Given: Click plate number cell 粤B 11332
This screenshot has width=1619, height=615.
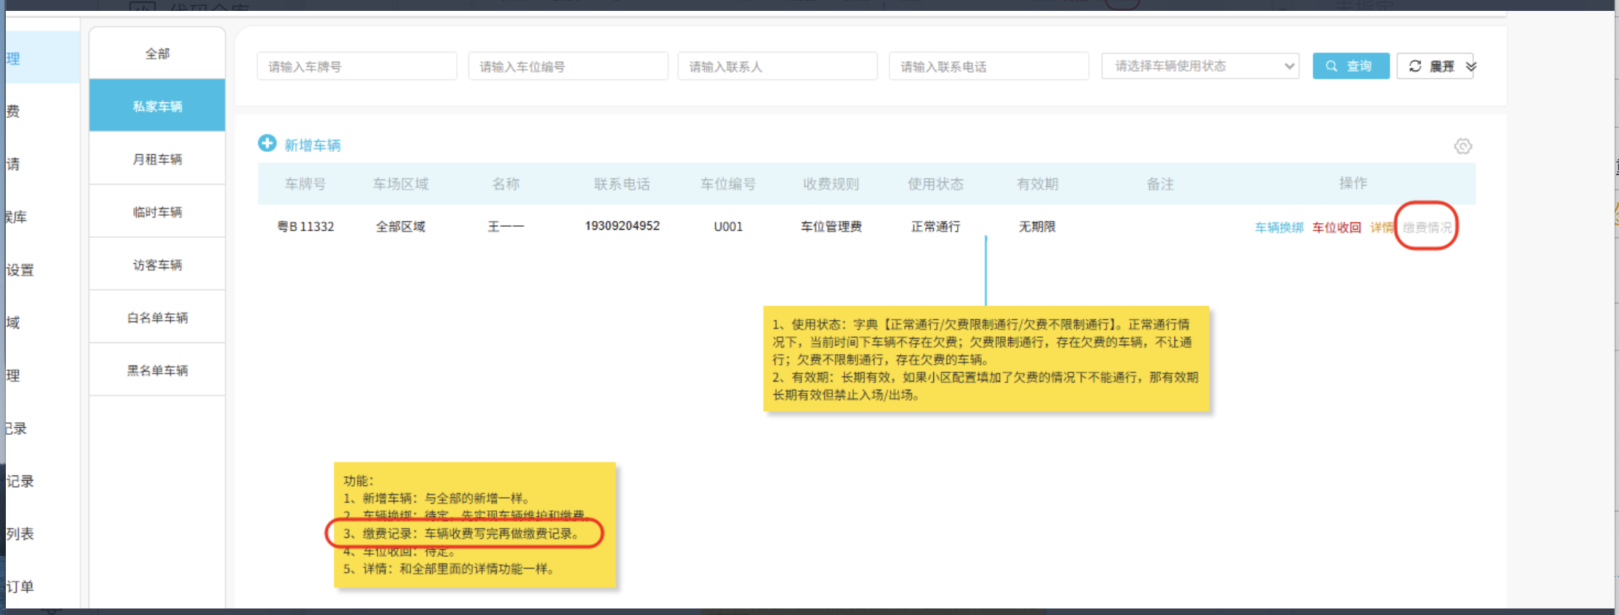Looking at the screenshot, I should click(305, 227).
